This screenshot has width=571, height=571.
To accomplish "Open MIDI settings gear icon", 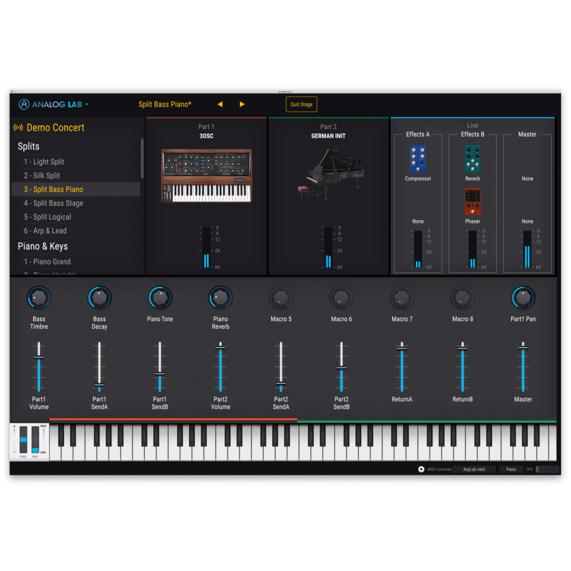I will pyautogui.click(x=421, y=469).
